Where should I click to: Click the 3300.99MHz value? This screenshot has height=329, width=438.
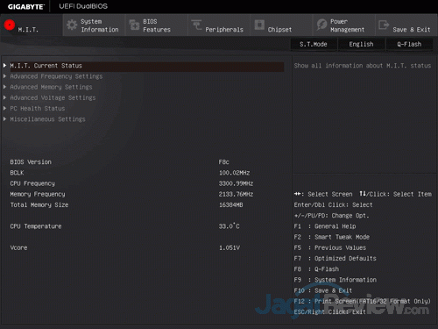[x=236, y=183]
